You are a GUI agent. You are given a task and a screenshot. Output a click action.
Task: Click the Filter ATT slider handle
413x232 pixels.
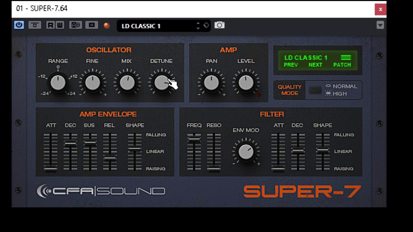(x=278, y=169)
